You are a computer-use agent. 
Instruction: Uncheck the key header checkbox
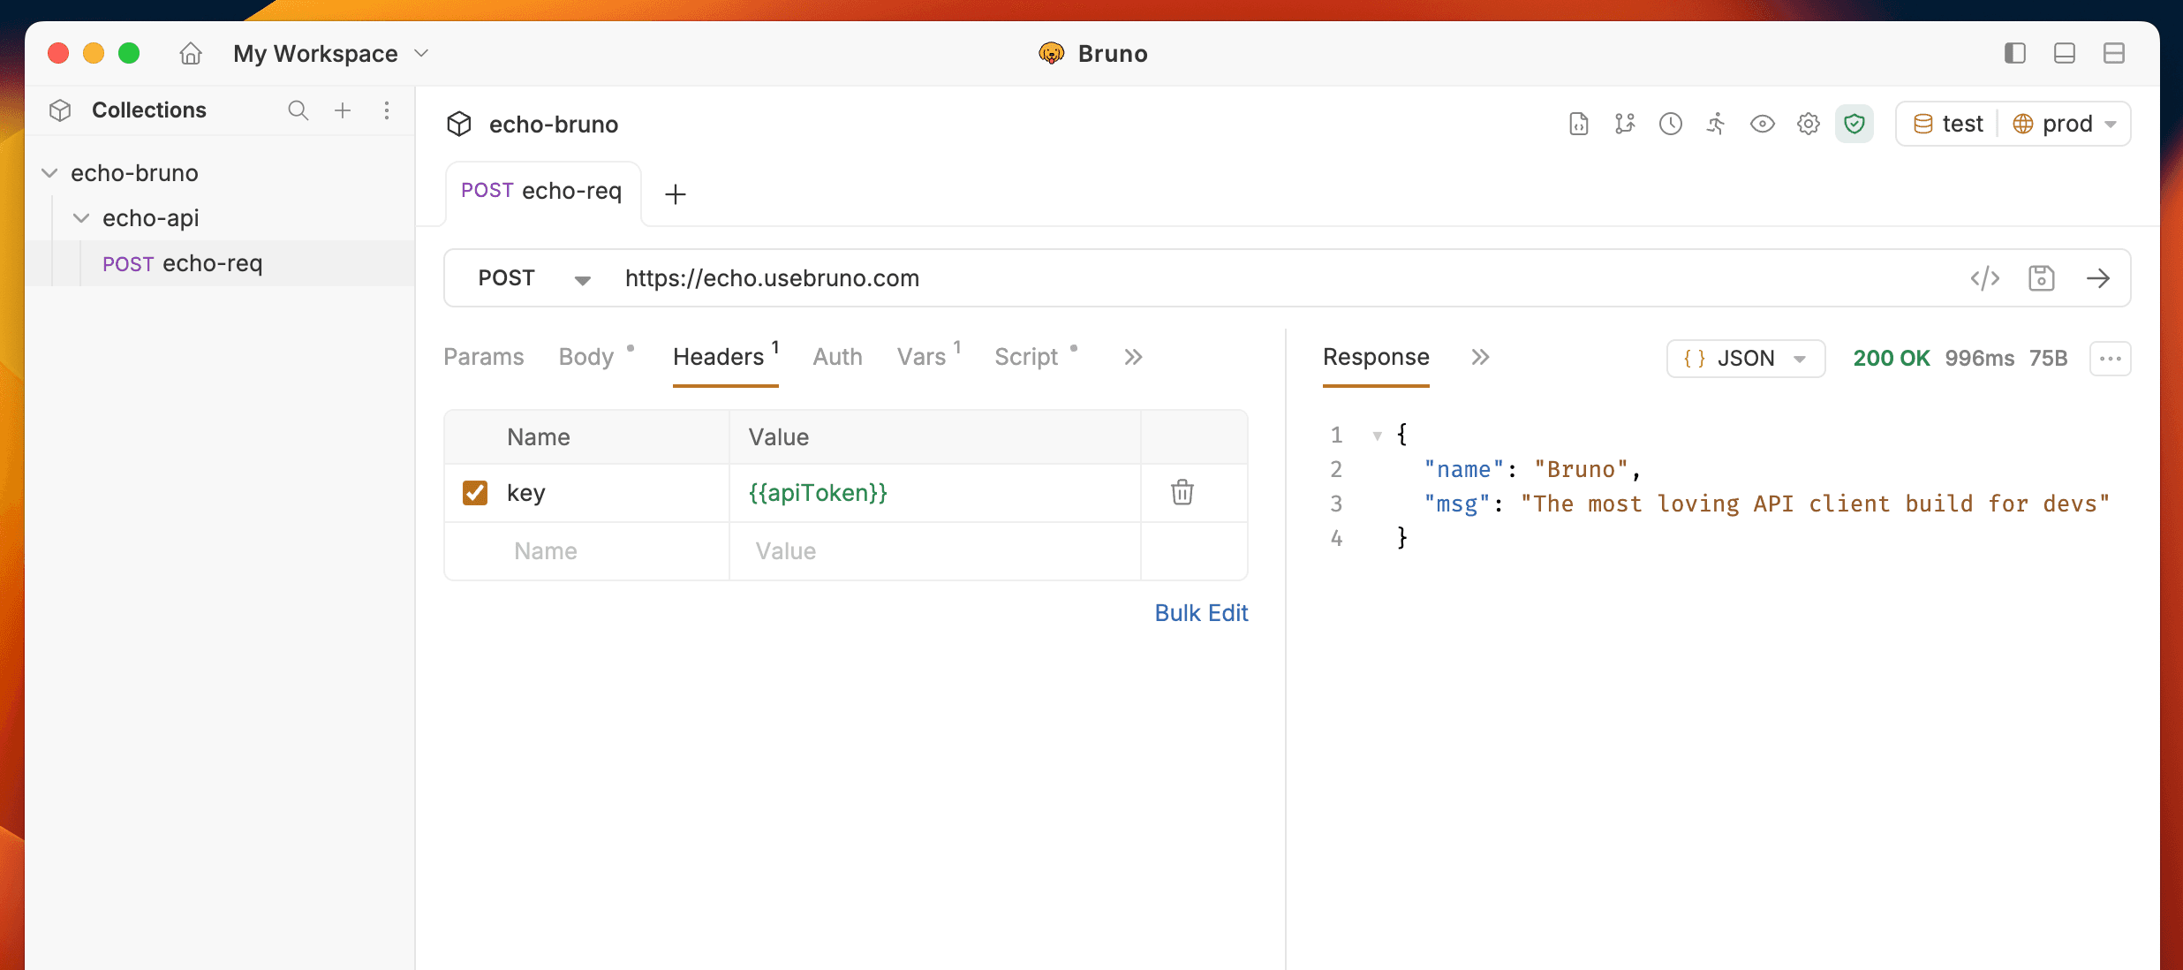pyautogui.click(x=475, y=492)
